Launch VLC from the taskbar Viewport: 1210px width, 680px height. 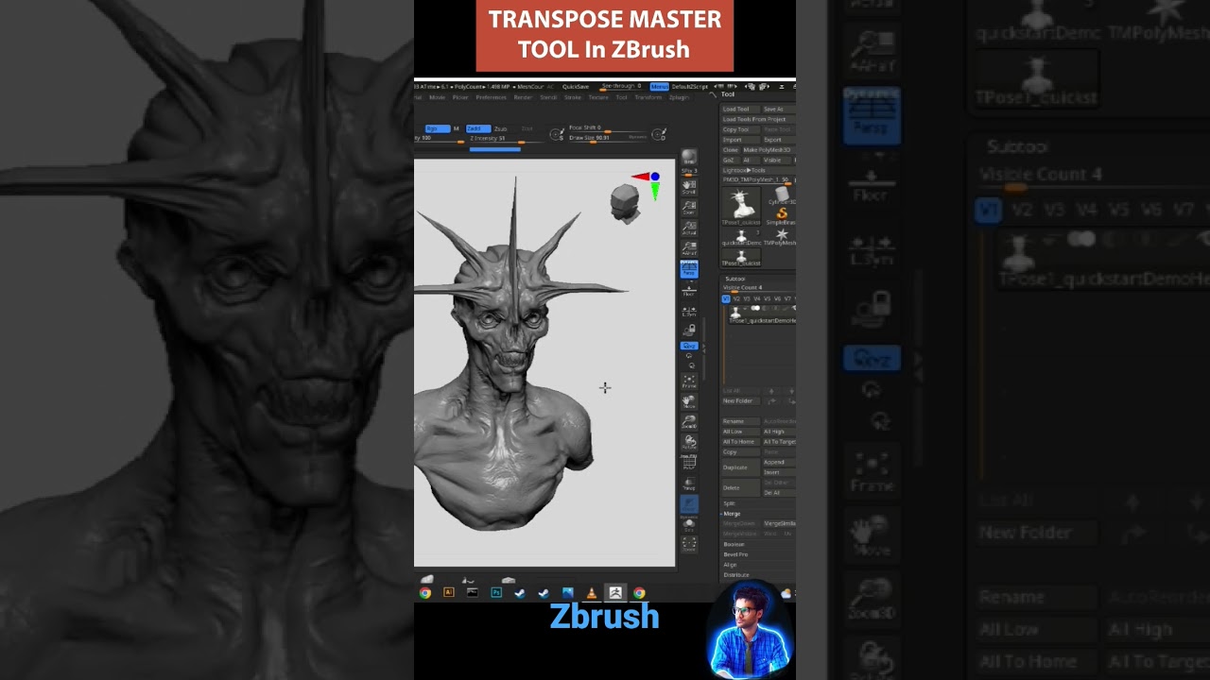[x=592, y=593]
